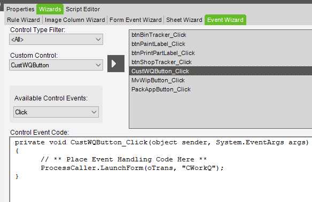Screen dimensions: 312x202
Task: Open the Rule Wizard tab
Action: tap(24, 20)
